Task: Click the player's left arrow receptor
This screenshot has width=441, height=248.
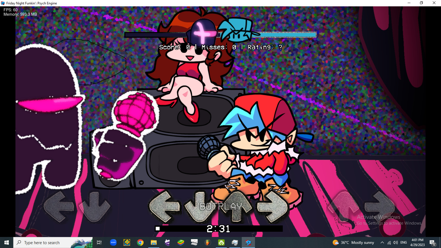Action: click(x=165, y=206)
